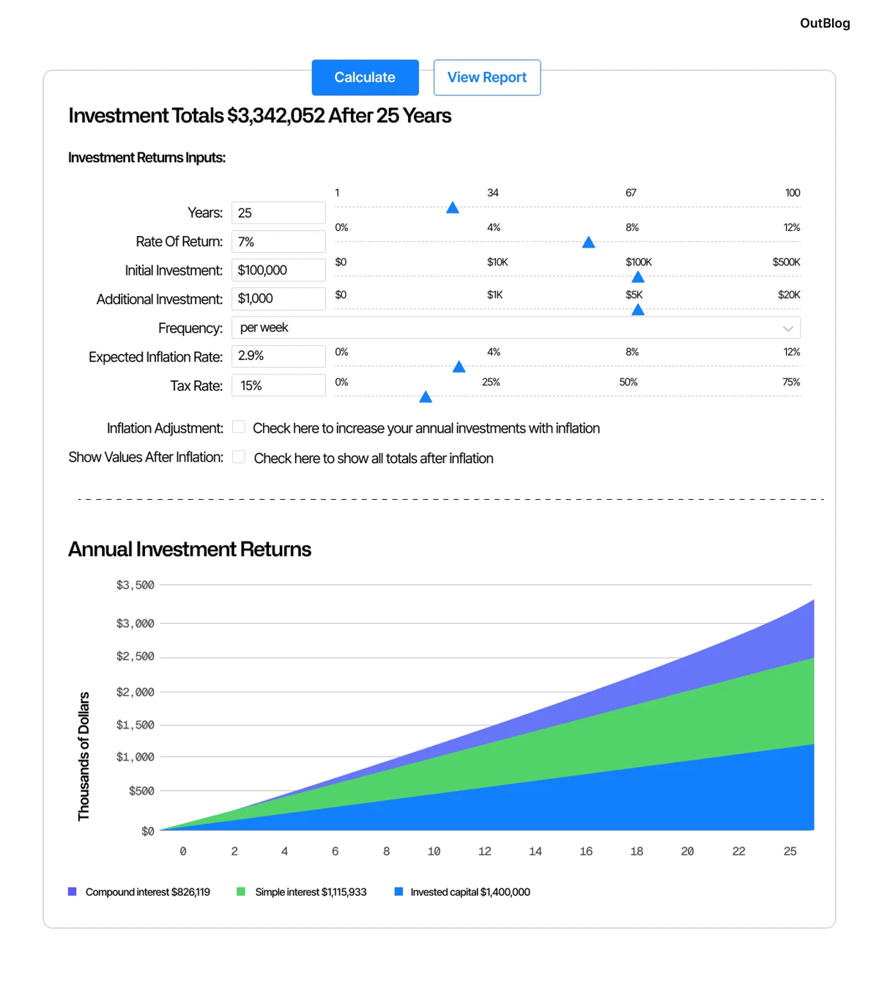
Task: Select the Years input field
Action: [x=278, y=213]
